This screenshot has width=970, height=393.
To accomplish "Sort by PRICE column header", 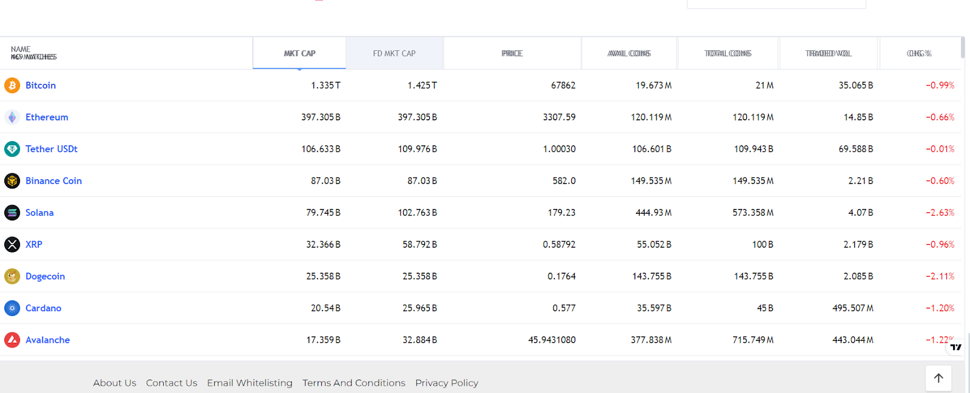I will click(512, 53).
